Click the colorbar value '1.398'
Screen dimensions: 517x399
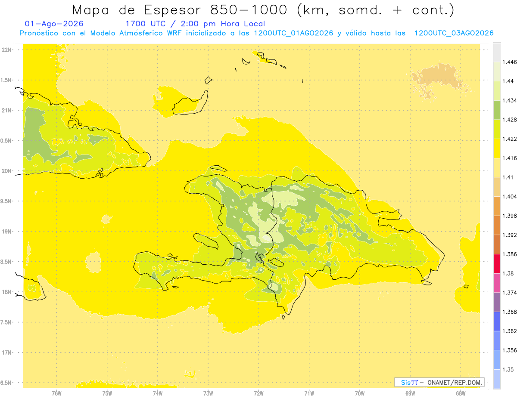coord(510,216)
